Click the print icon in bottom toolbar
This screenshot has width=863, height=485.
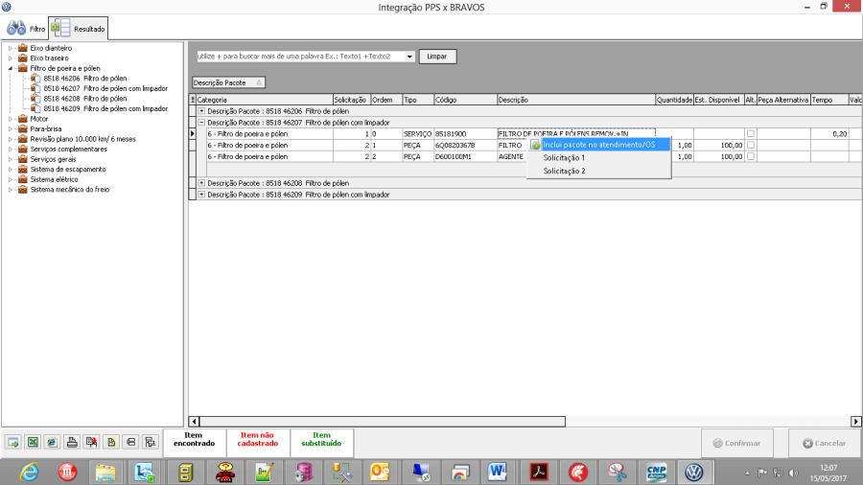(x=72, y=442)
